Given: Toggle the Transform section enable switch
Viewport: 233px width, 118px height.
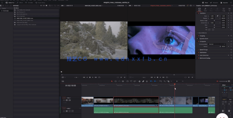Looking at the screenshot, I should 198,13.
